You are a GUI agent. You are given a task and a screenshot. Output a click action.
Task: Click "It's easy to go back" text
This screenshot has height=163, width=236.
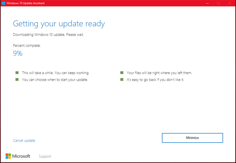point(155,80)
